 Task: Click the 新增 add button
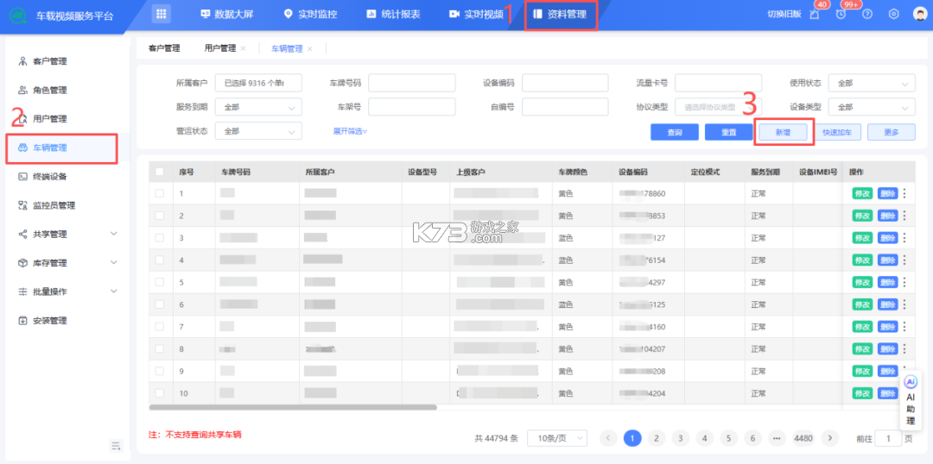point(783,132)
